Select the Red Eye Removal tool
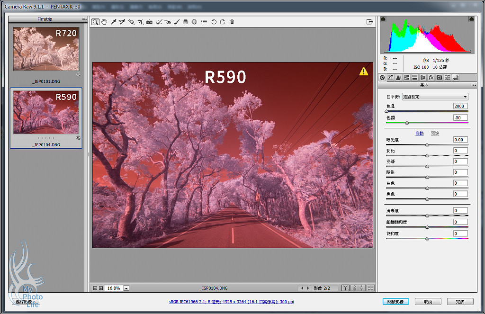The height and width of the screenshot is (314, 485). click(x=168, y=22)
